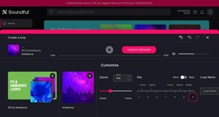219x117 pixels.
Task: Open the SOUNDFUL50 discount link
Action: point(144,3)
